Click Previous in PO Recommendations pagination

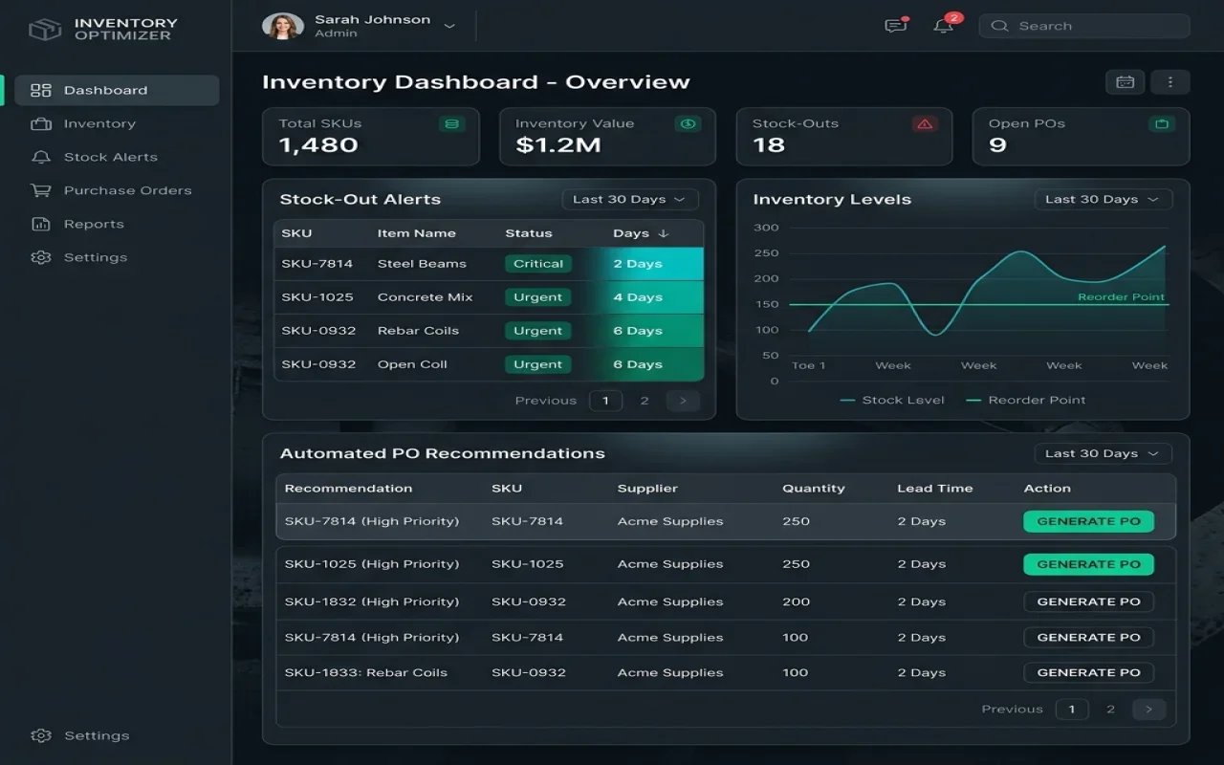[x=1012, y=710]
